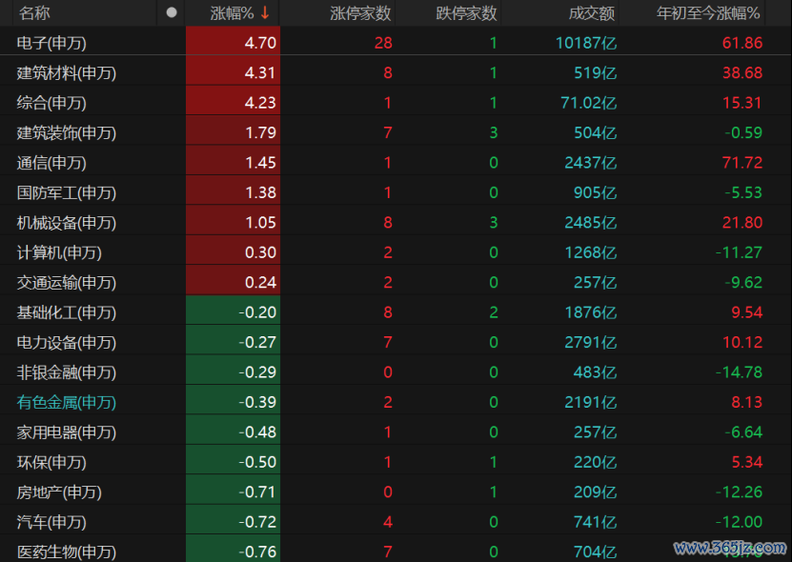Open the 计算机(申万) sector
Image resolution: width=792 pixels, height=562 pixels.
[59, 252]
